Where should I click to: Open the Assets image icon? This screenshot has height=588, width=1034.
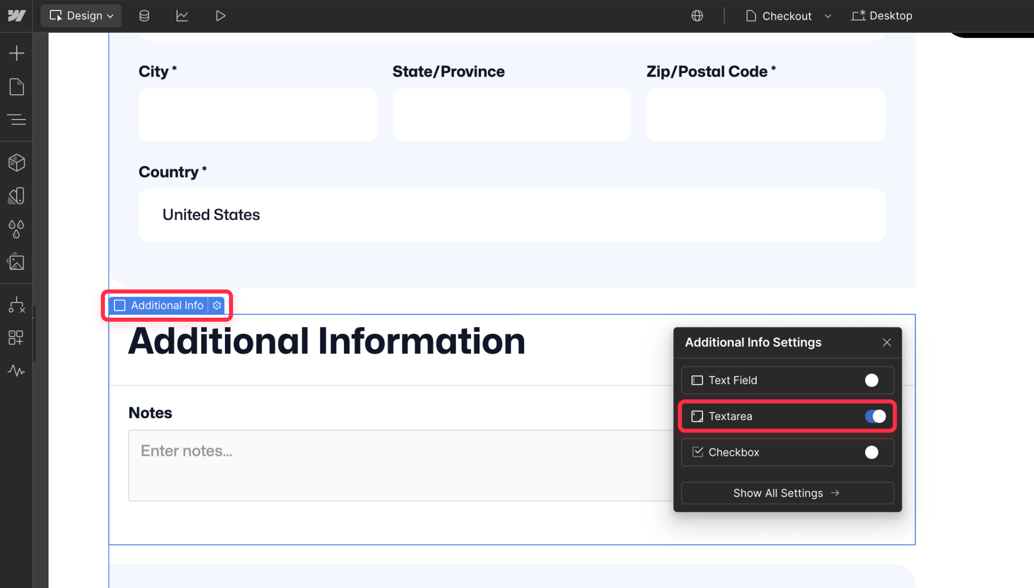pyautogui.click(x=17, y=262)
